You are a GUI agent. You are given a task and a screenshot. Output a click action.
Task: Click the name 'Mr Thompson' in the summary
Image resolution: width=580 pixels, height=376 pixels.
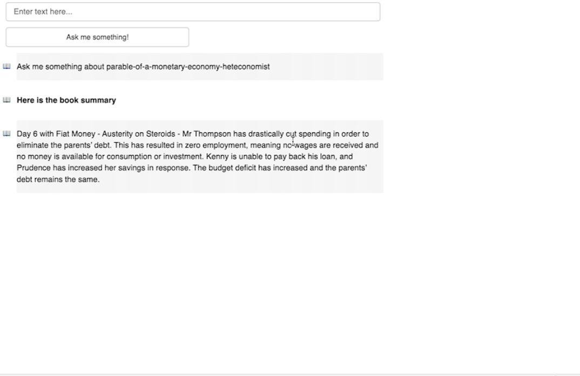coord(206,134)
